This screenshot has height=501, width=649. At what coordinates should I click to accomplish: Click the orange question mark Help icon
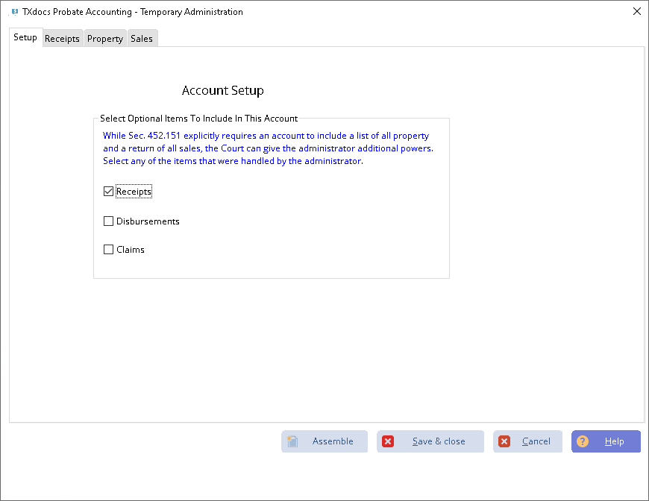[x=583, y=441]
